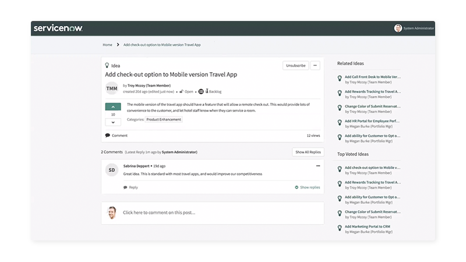Click the Unsubscribe button
This screenshot has width=466, height=262.
coord(296,65)
